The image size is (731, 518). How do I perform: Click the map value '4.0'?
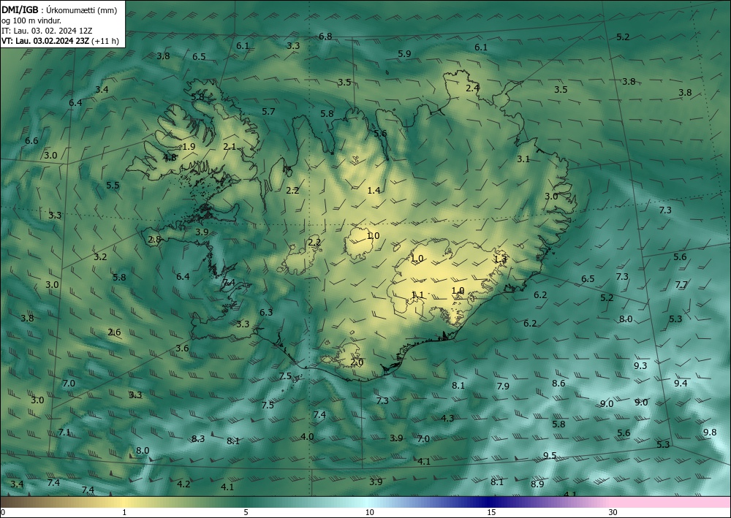(307, 436)
